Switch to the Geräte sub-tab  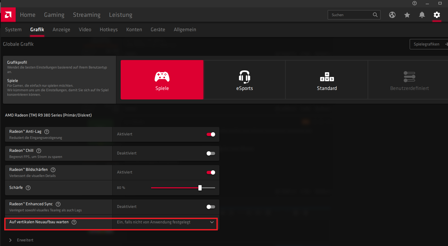pyautogui.click(x=158, y=30)
